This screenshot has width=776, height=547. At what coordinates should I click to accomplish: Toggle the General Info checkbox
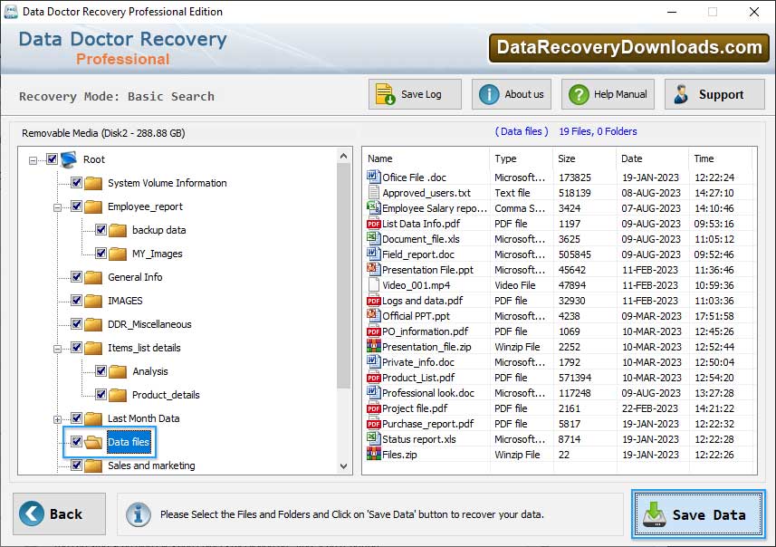[76, 276]
